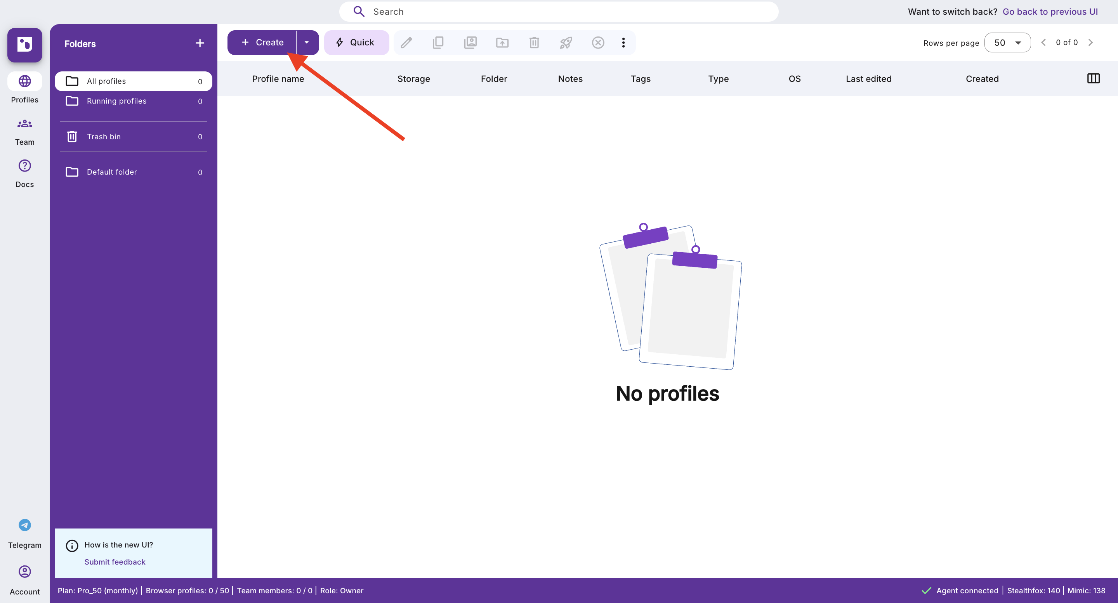
Task: Go to the previous page arrow
Action: (1043, 43)
